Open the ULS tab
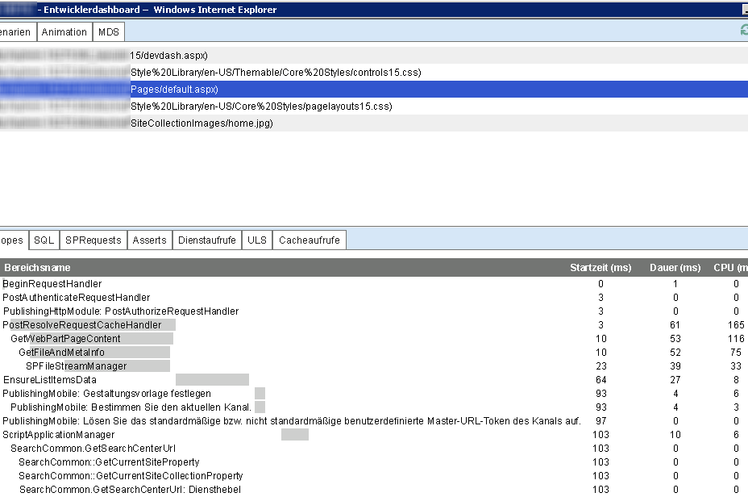This screenshot has width=748, height=497. 256,240
